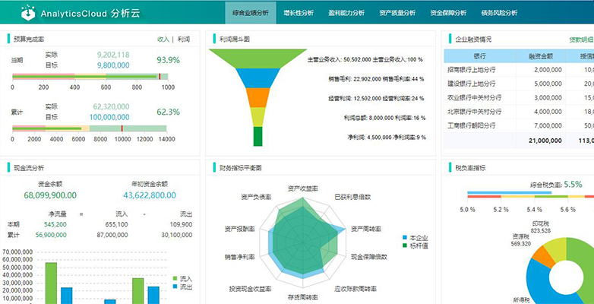Click the dark green 净利润 funnel segment

[x=258, y=137]
